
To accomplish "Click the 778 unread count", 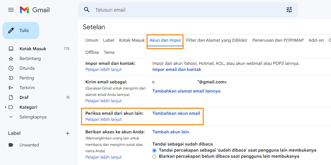I will [66, 49].
